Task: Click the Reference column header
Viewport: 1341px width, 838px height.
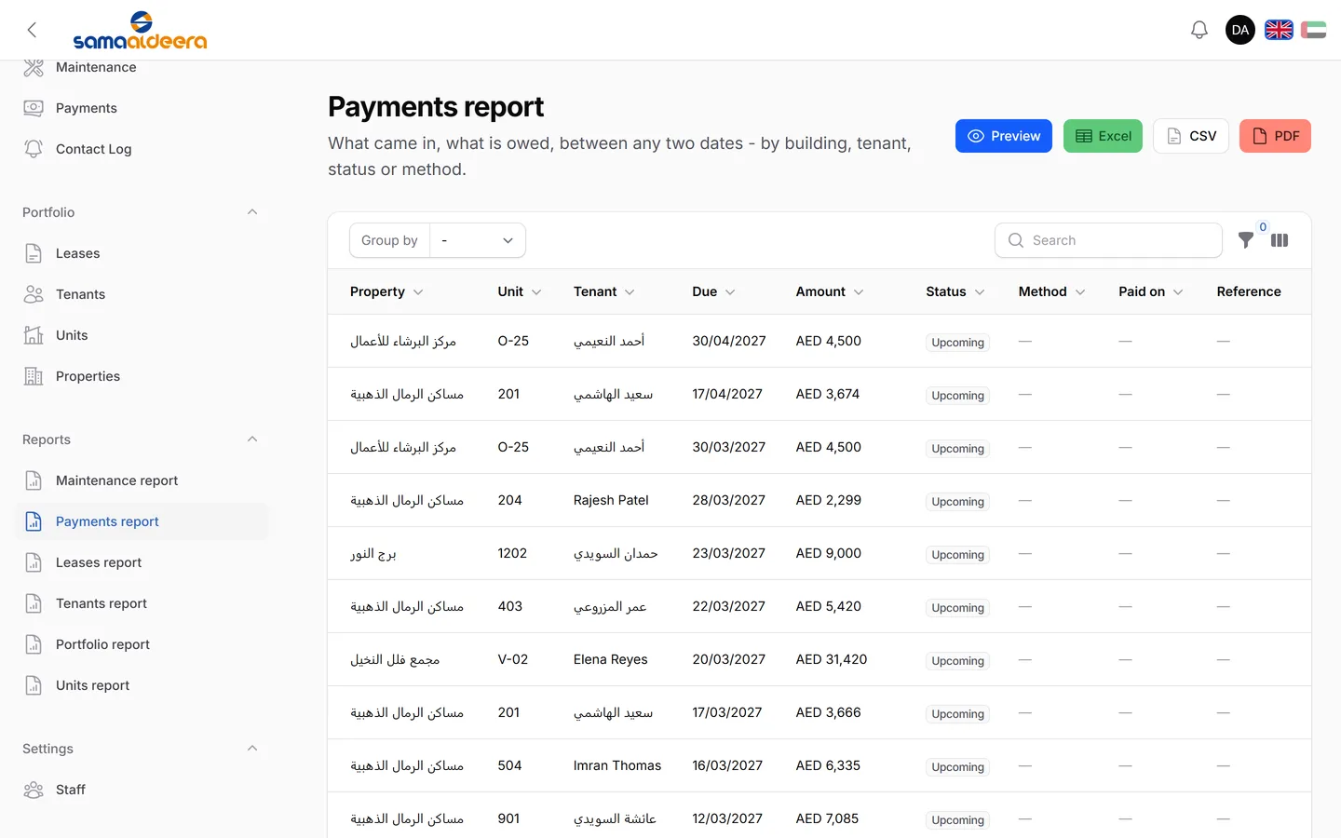Action: pyautogui.click(x=1249, y=291)
